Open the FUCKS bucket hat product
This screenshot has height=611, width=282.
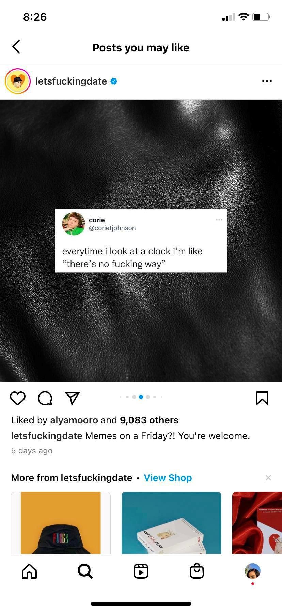tap(61, 523)
